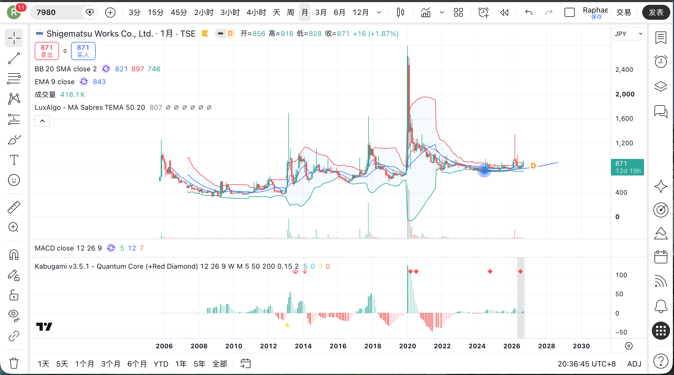Open the user profile avatar menu
Screen dimensions: 674x375
pos(14,12)
